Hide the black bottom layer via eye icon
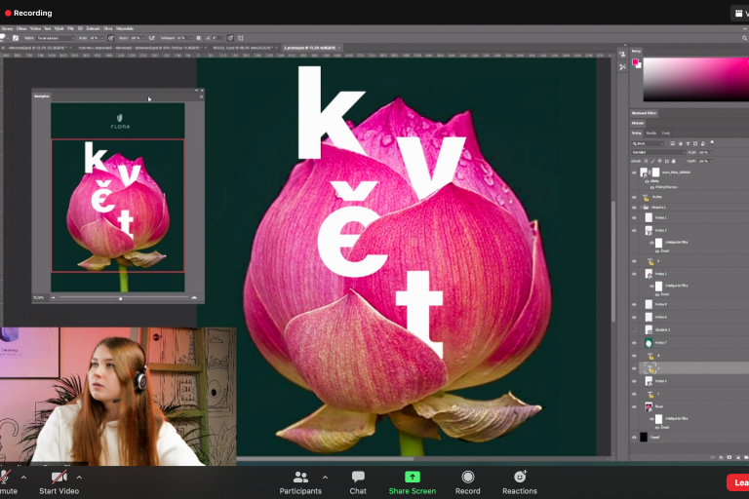The height and width of the screenshot is (499, 749). tap(634, 438)
